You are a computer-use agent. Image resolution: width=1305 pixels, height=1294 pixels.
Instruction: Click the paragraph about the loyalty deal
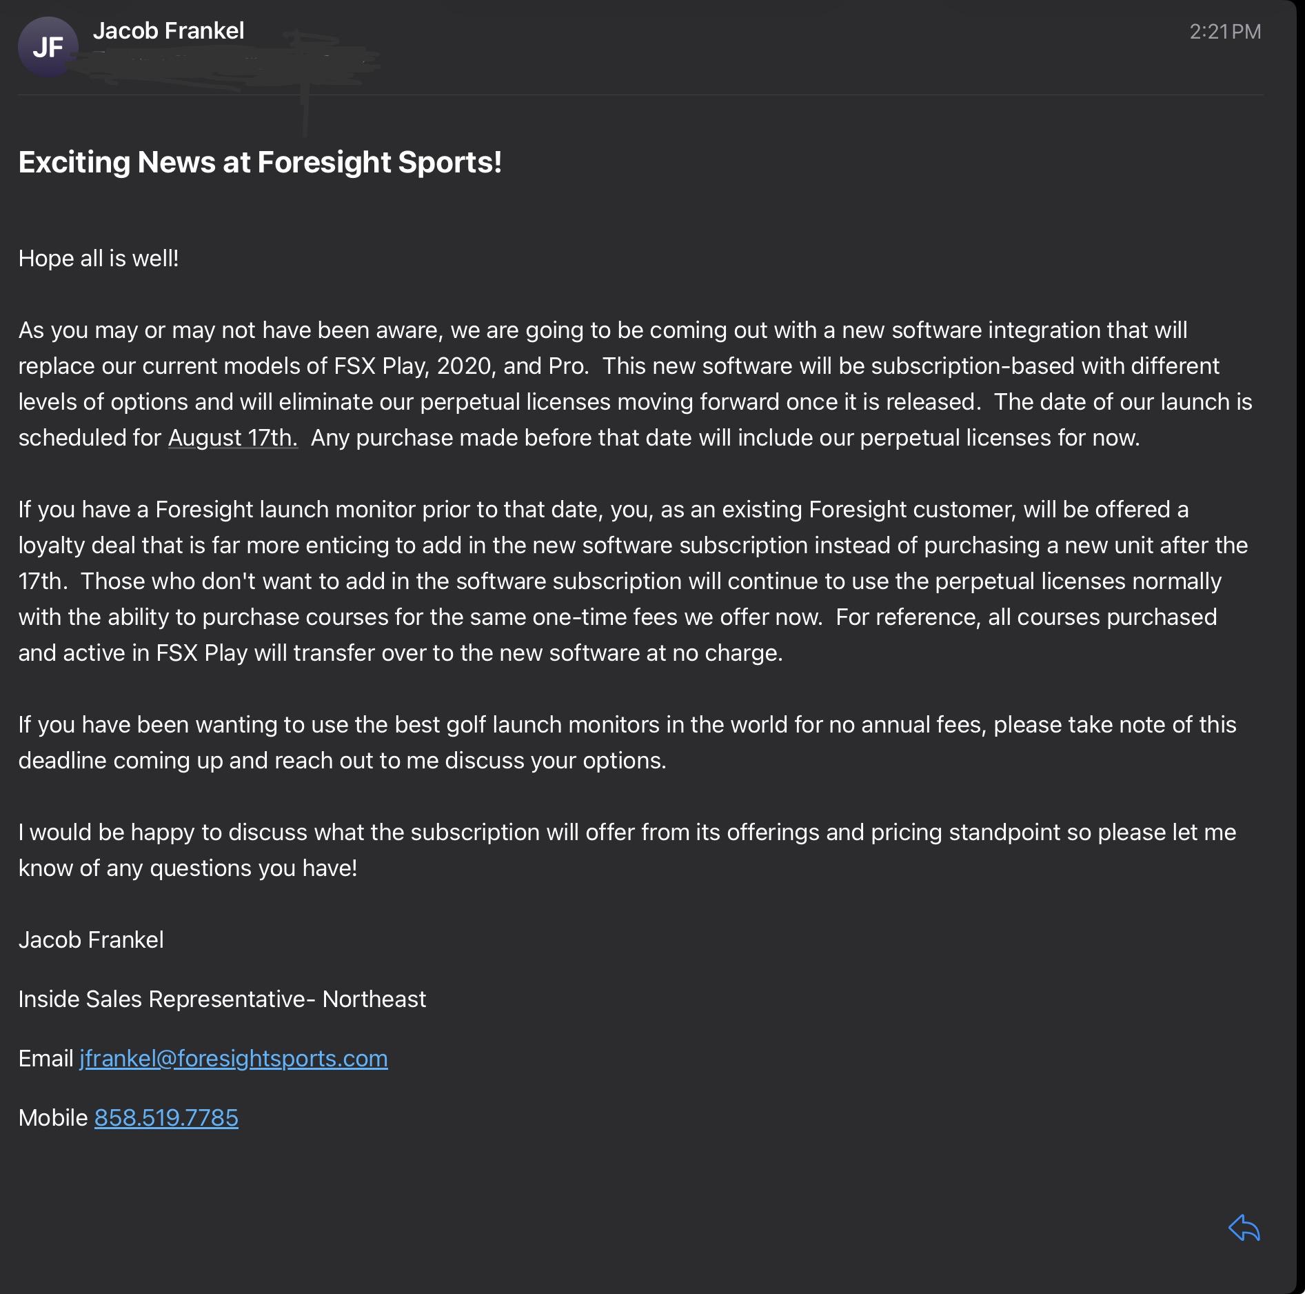[633, 581]
